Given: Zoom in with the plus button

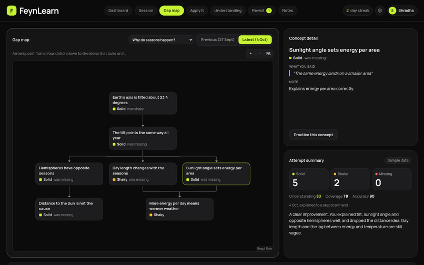Looking at the screenshot, I should (x=250, y=54).
